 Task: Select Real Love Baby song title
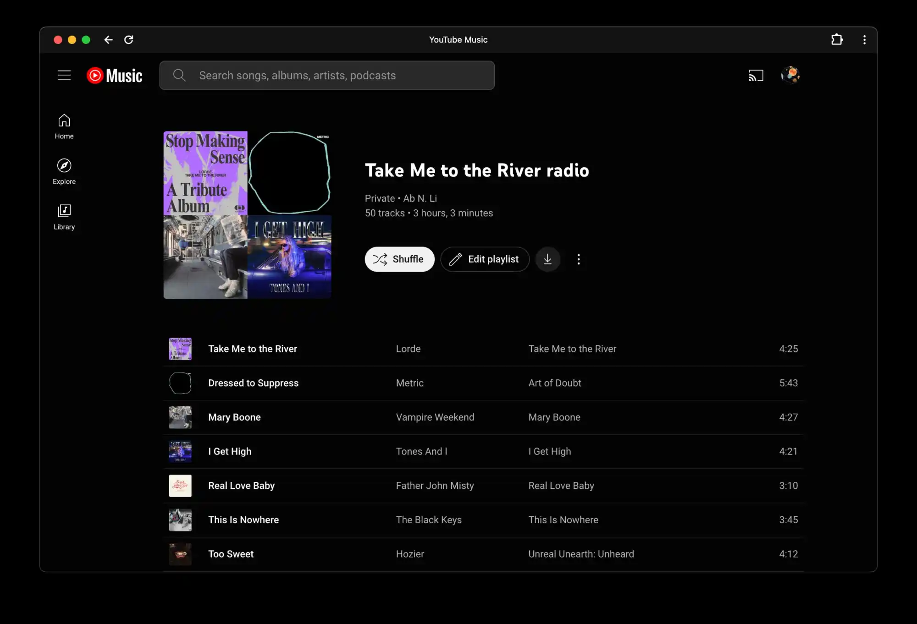[x=241, y=486]
